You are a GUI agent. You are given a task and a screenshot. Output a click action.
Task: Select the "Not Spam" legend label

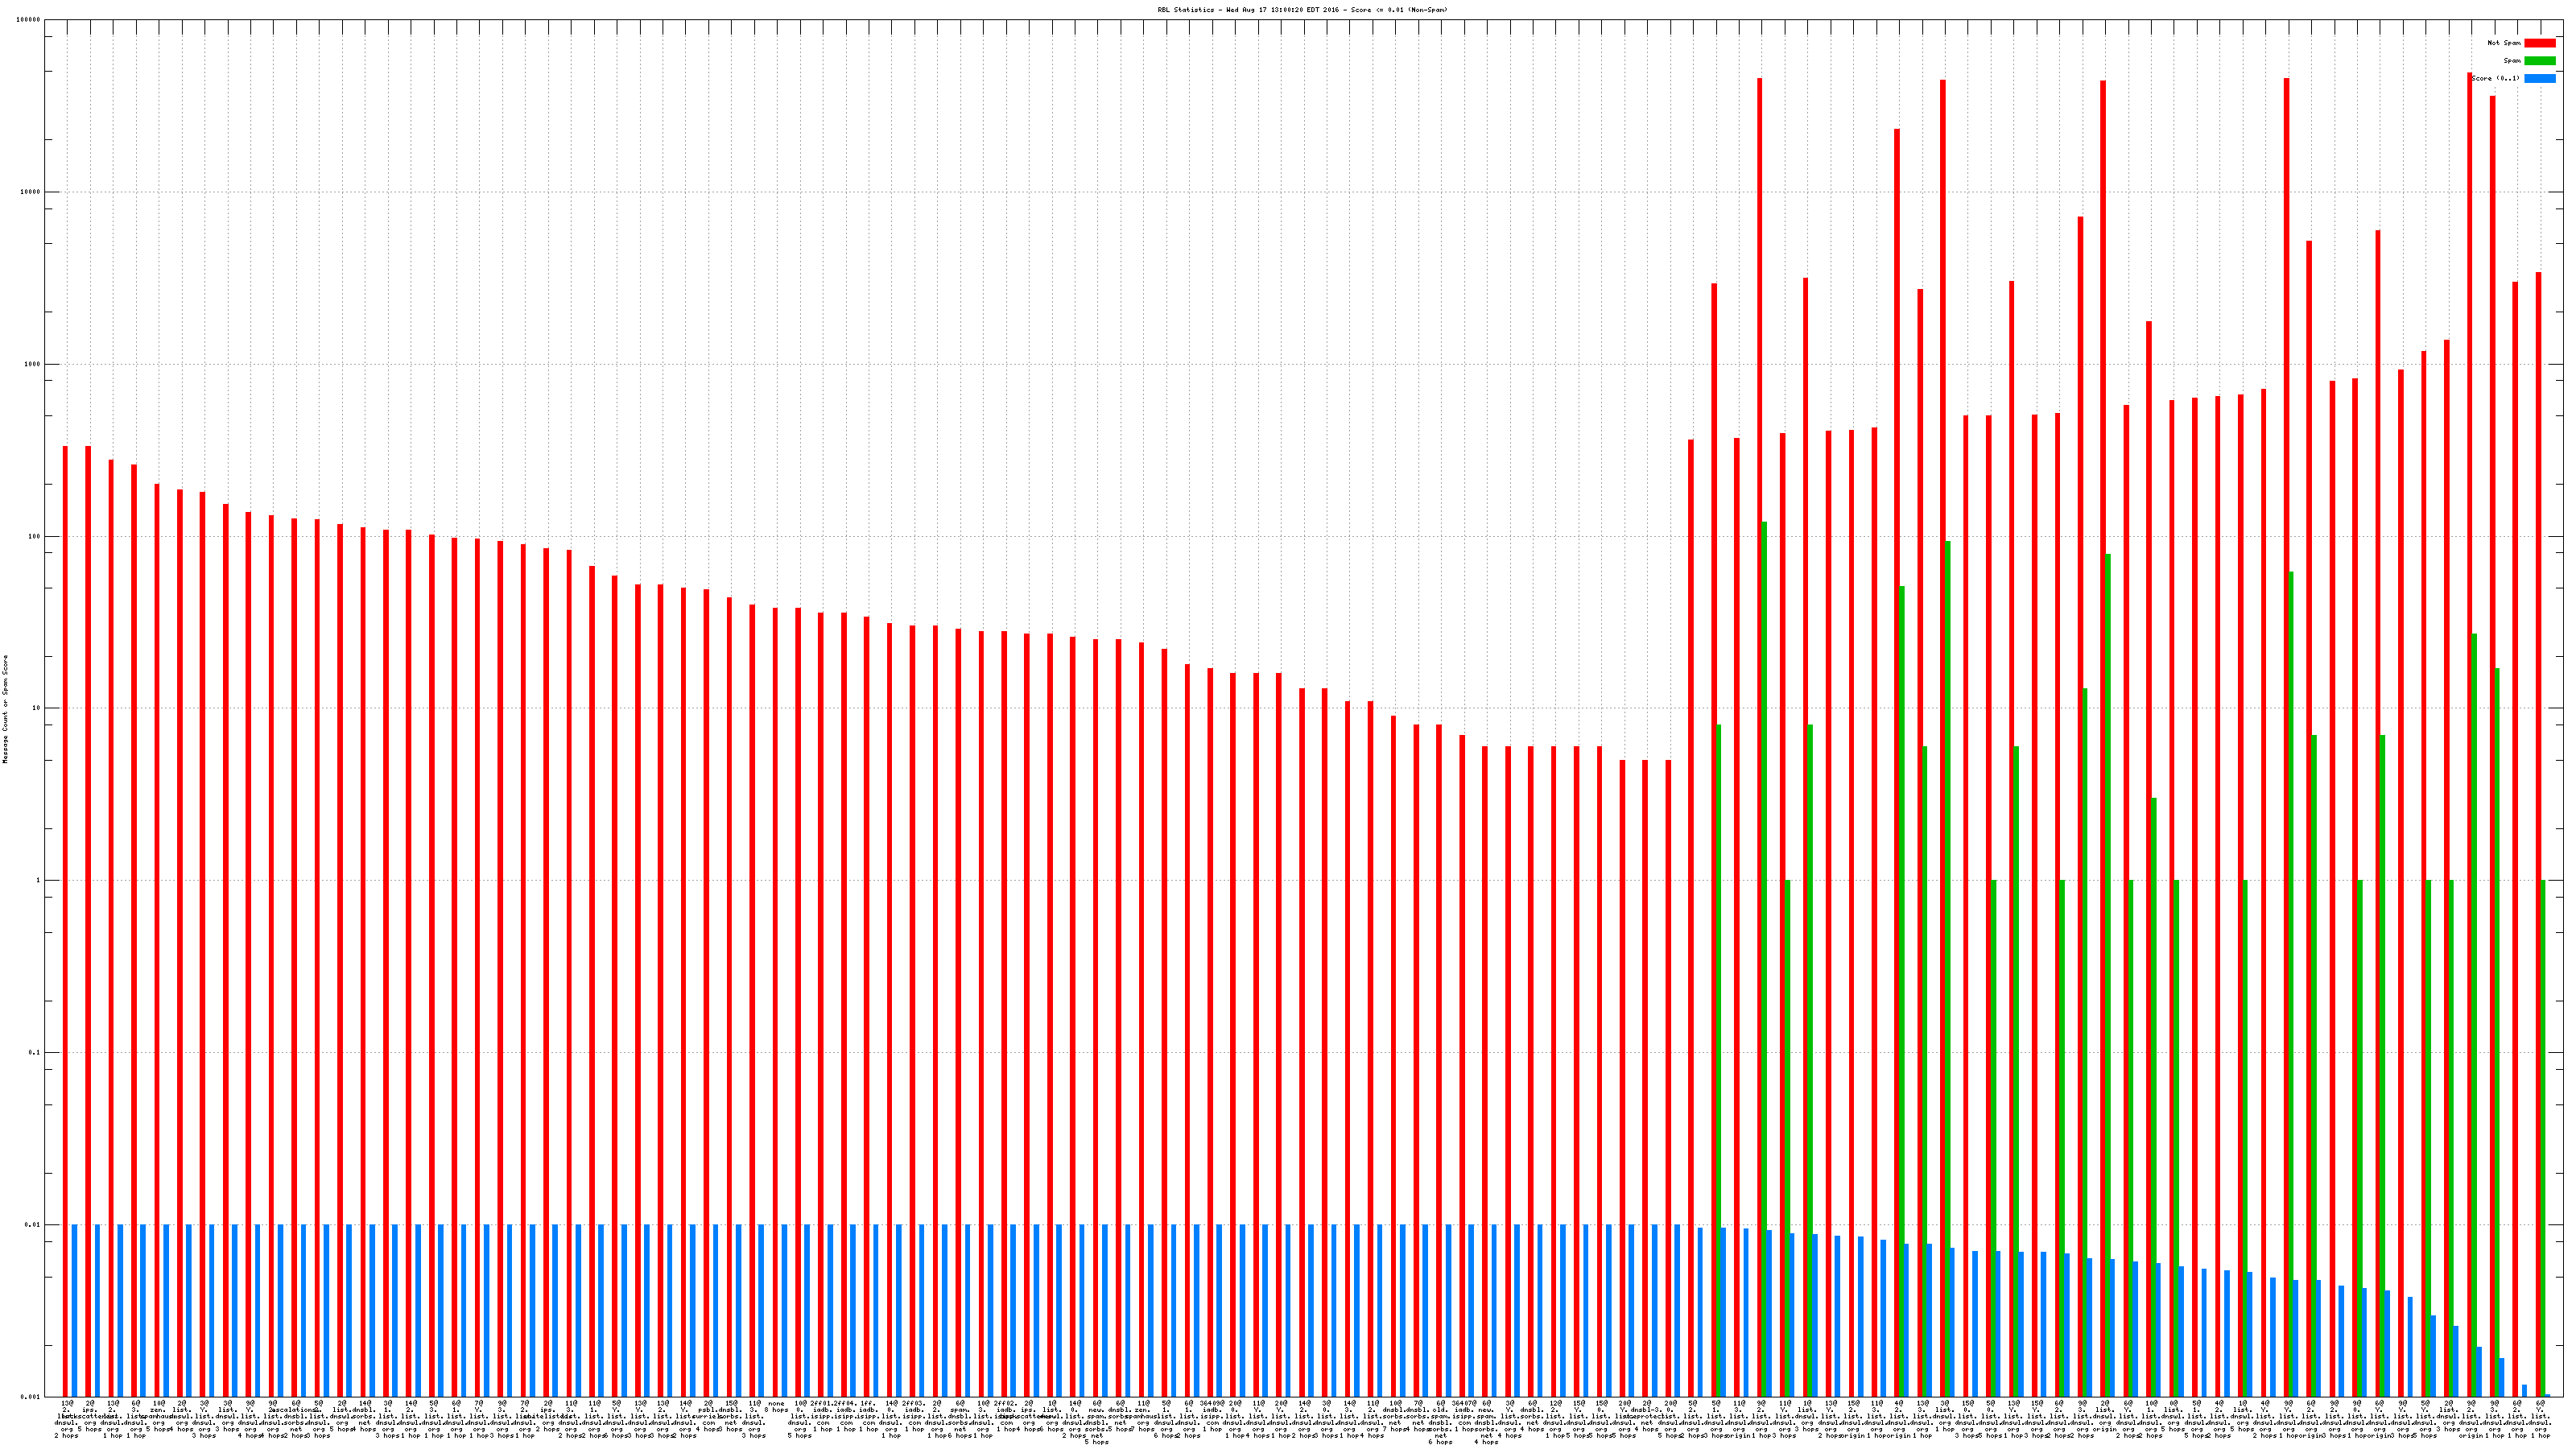(x=2504, y=43)
